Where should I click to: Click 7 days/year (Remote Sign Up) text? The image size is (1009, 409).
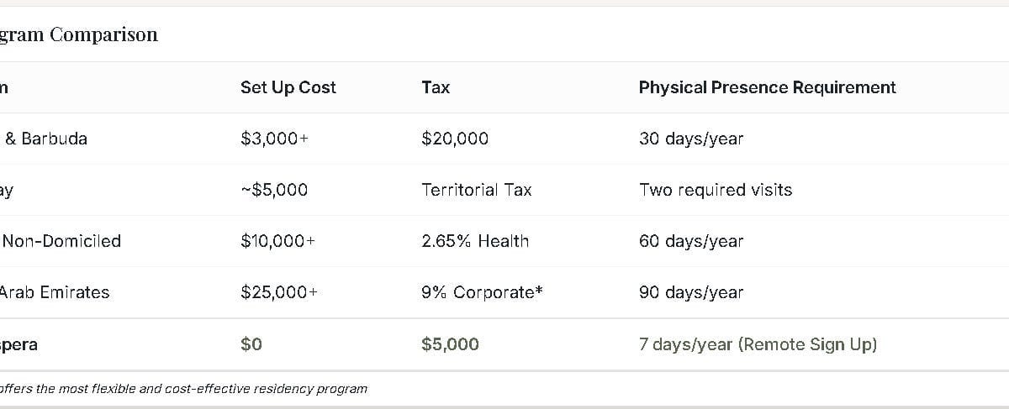point(758,344)
